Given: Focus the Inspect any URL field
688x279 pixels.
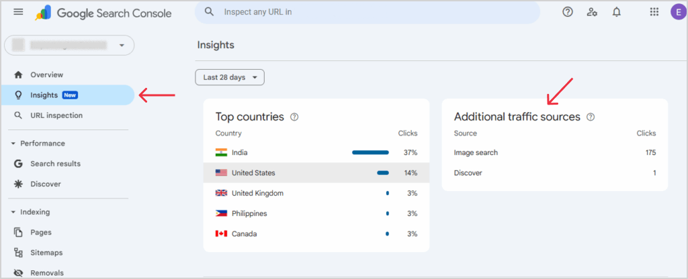Looking at the screenshot, I should pos(368,12).
